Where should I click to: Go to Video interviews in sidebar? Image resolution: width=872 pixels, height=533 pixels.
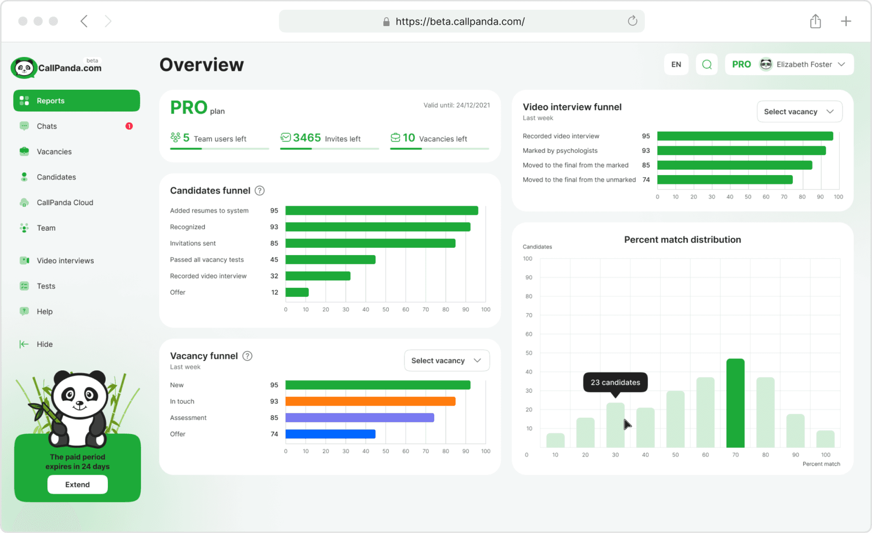pyautogui.click(x=65, y=261)
